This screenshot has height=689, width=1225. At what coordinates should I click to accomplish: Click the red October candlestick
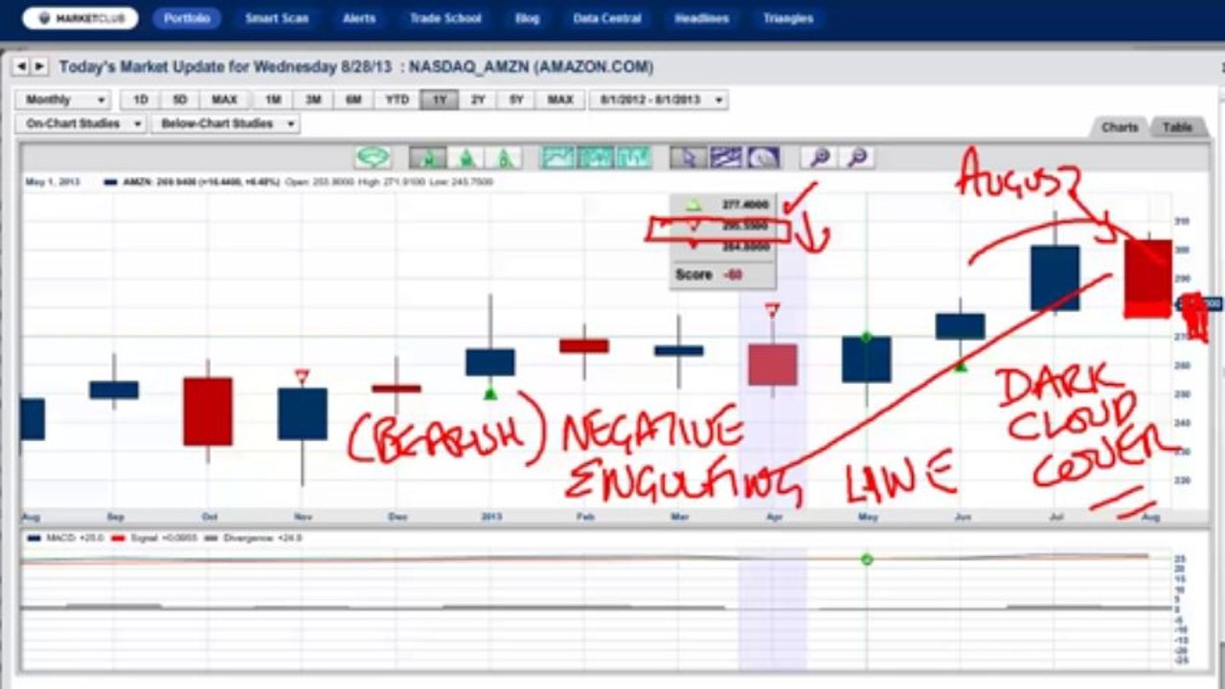point(208,411)
